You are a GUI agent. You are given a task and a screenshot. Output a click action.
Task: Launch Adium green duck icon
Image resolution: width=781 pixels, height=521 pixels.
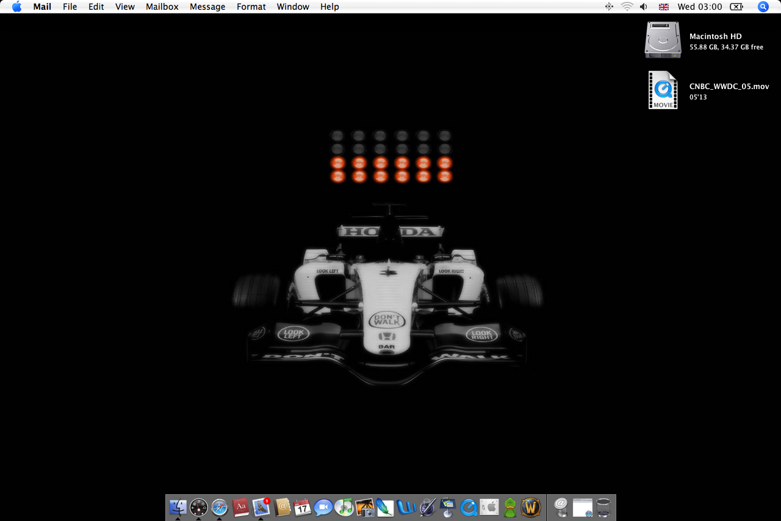point(510,507)
